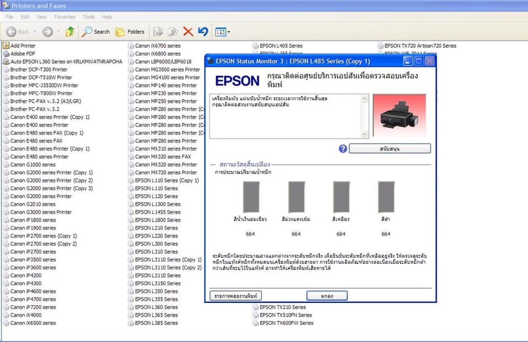The image size is (528, 342).
Task: Select EPSON L220 Series entry
Action: click(x=153, y=236)
